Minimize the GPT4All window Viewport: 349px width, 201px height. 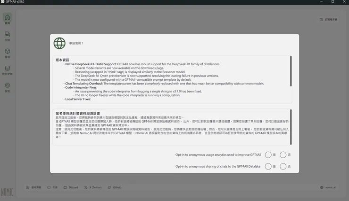click(x=321, y=1)
